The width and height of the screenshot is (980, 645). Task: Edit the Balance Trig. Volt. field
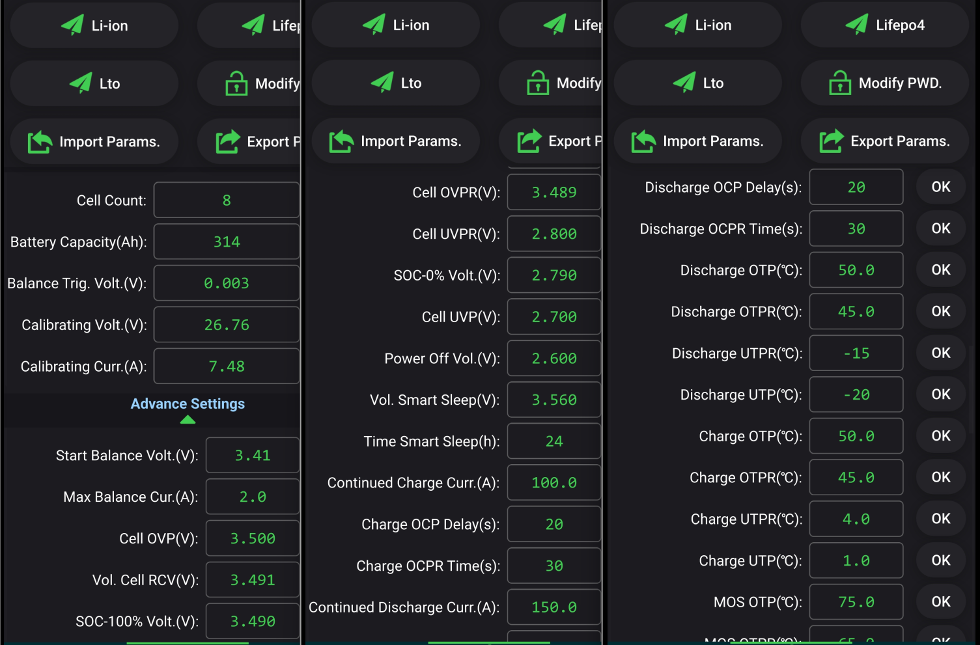coord(227,284)
